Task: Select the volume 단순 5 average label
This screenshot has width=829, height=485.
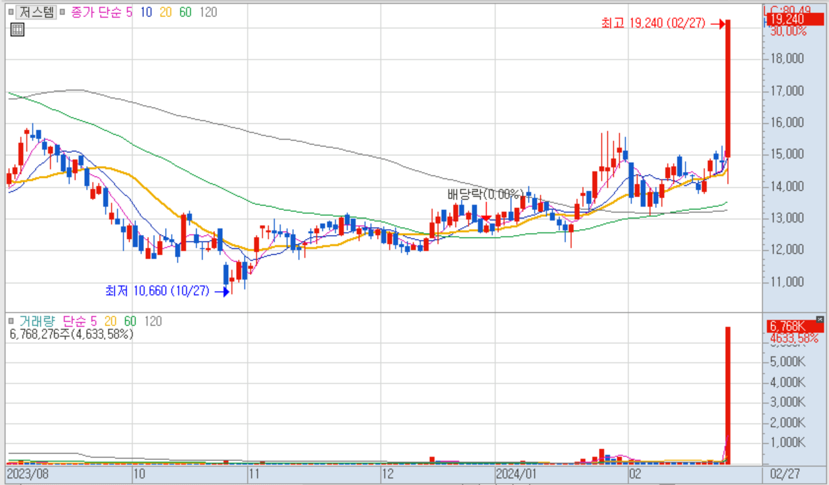Action: 80,322
